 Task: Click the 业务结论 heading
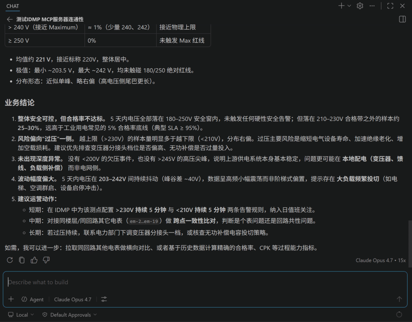[19, 102]
